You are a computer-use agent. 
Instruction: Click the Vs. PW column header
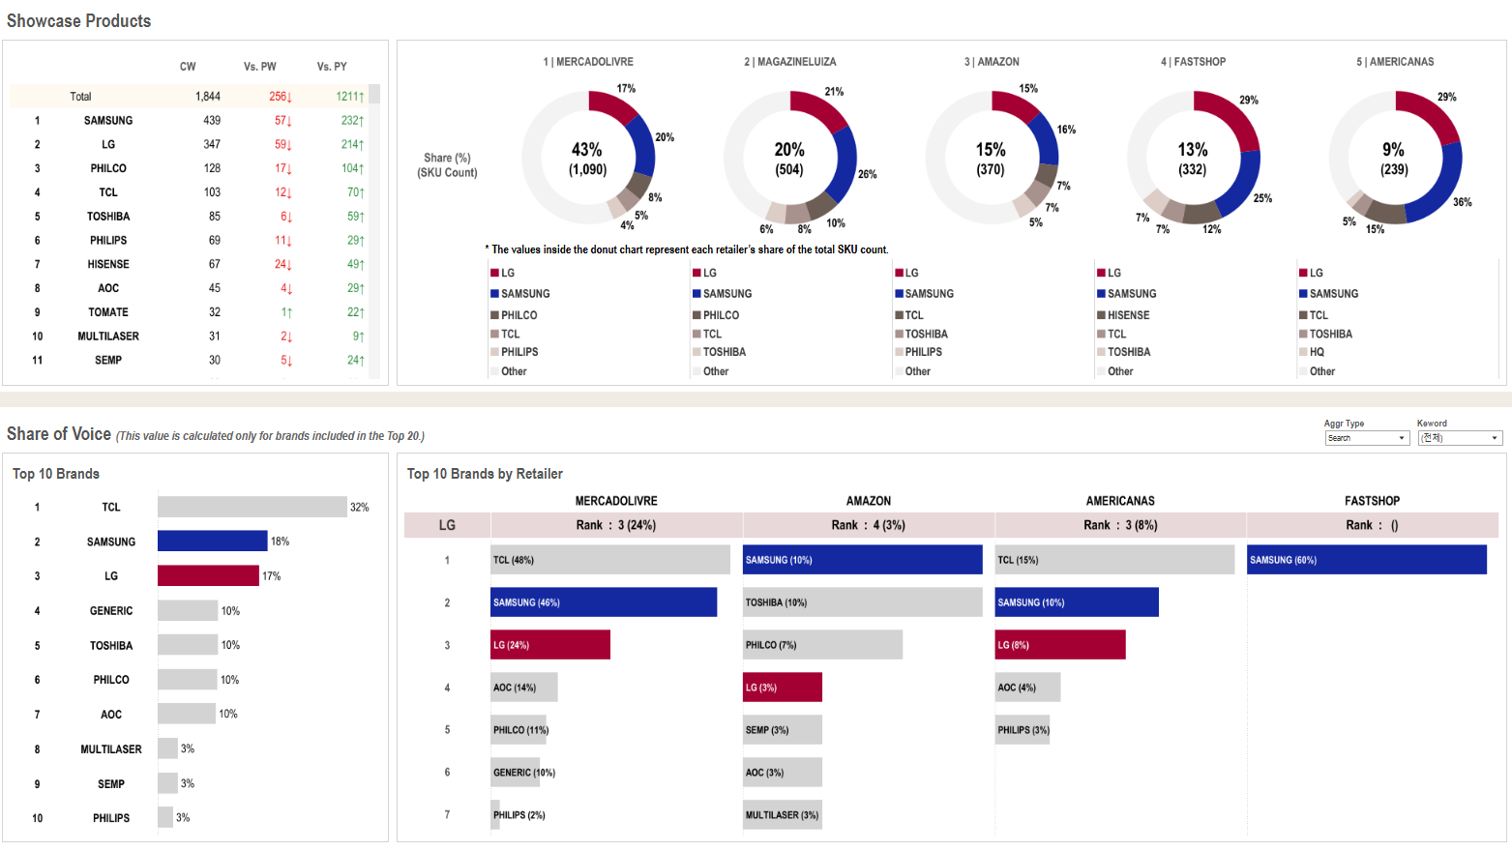pyautogui.click(x=259, y=67)
